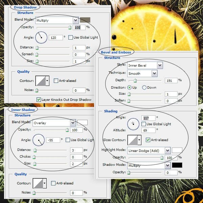The height and width of the screenshot is (203, 203).
Task: Click Inner Shadow Opacity slider handle
Action: [x=67, y=130]
